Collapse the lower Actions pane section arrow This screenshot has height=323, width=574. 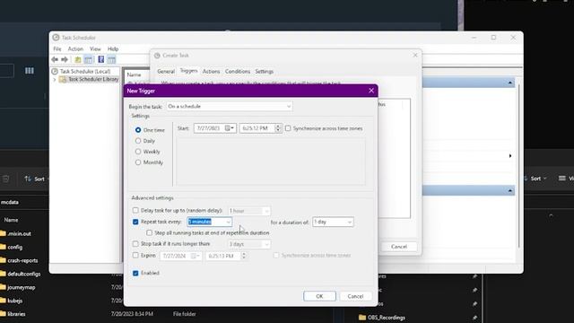(510, 190)
